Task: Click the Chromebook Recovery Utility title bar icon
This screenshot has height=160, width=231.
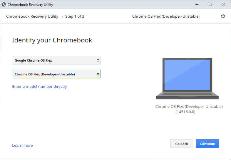Action: click(4, 5)
